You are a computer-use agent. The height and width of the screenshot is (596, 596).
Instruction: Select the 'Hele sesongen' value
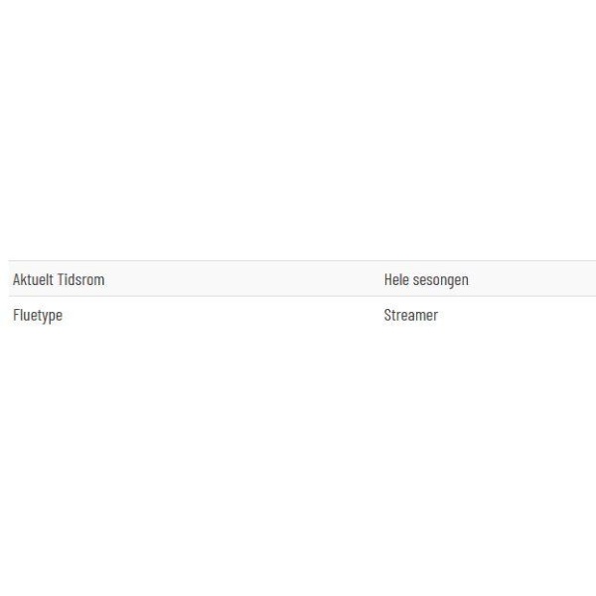[x=426, y=280]
